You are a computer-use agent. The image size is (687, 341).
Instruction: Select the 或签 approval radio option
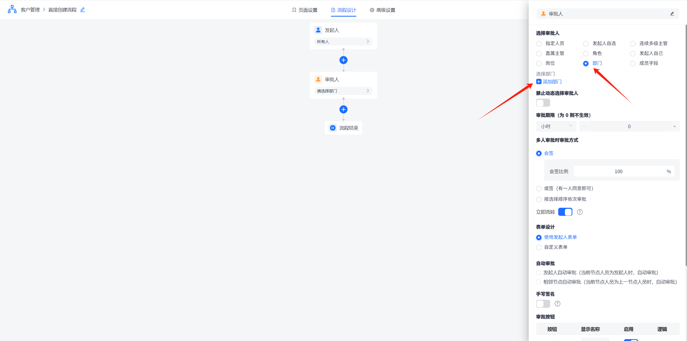539,188
